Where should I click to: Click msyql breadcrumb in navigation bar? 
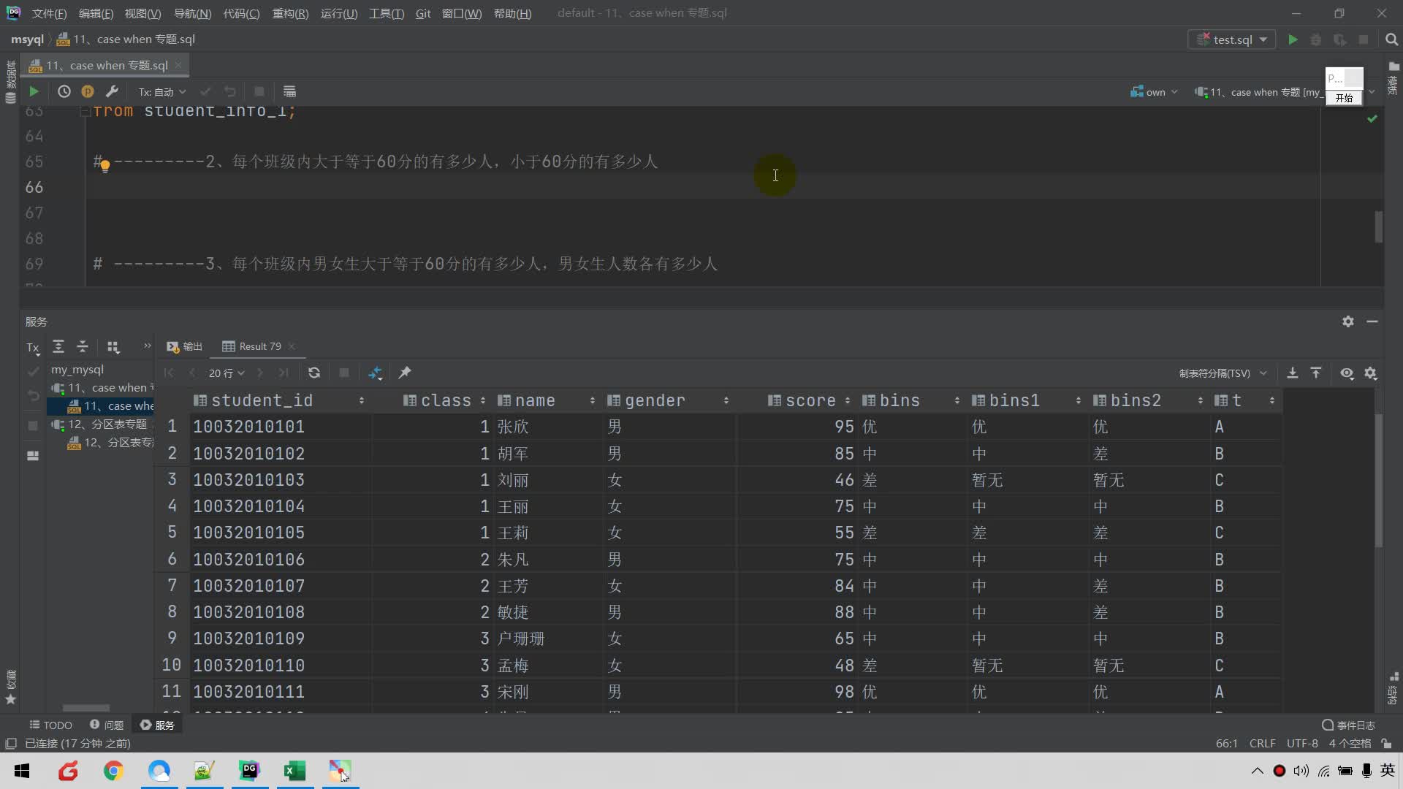pos(27,39)
